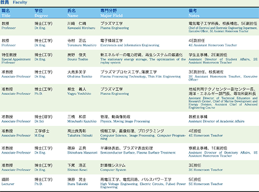Click '5E Homeroom Teacher' note

206,184
